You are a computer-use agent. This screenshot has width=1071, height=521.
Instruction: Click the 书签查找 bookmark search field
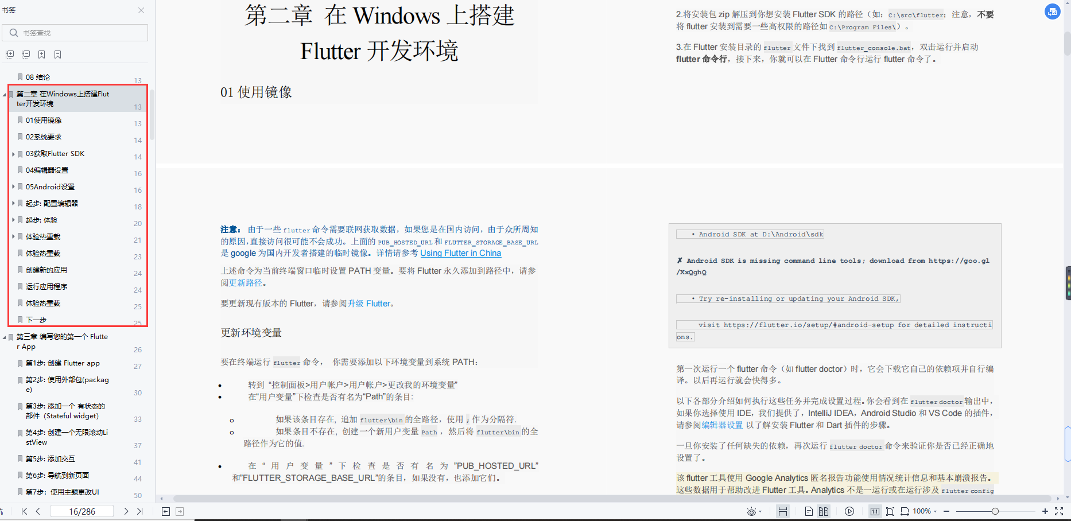pos(75,33)
